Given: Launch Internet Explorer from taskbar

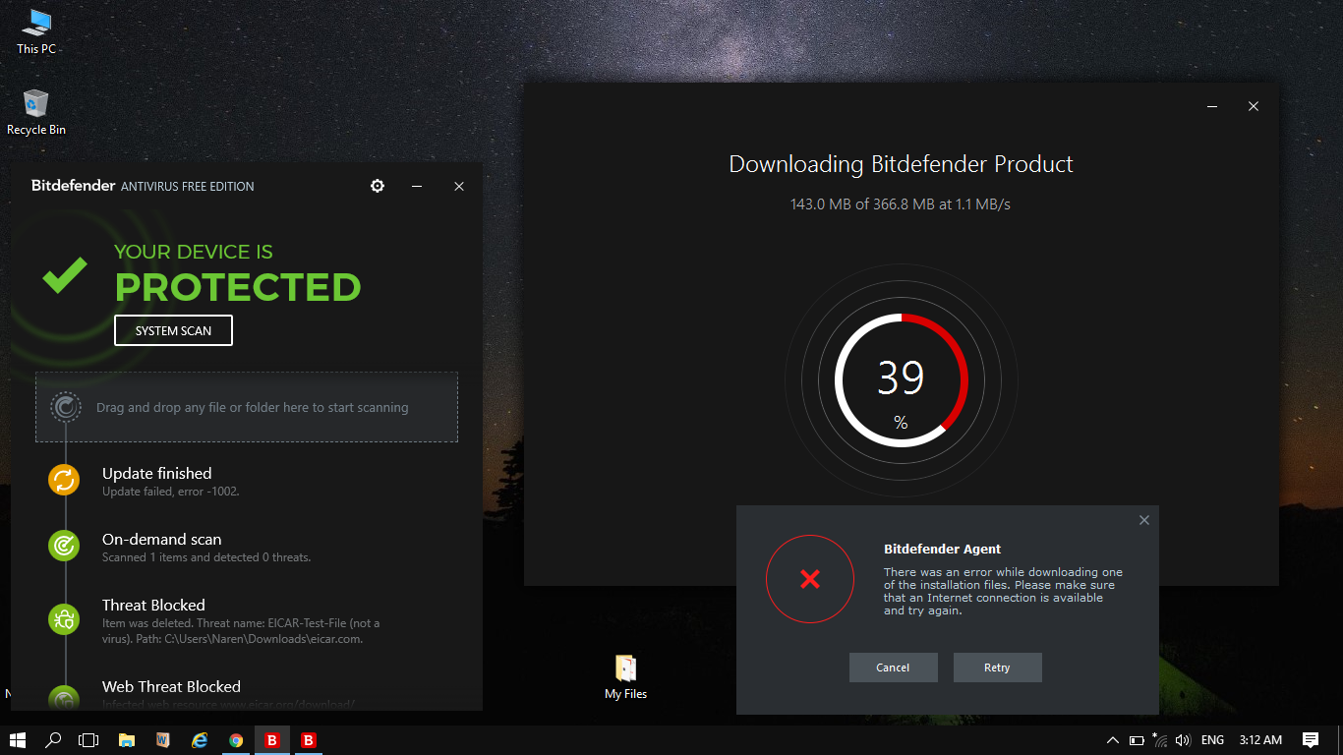Looking at the screenshot, I should click(200, 740).
